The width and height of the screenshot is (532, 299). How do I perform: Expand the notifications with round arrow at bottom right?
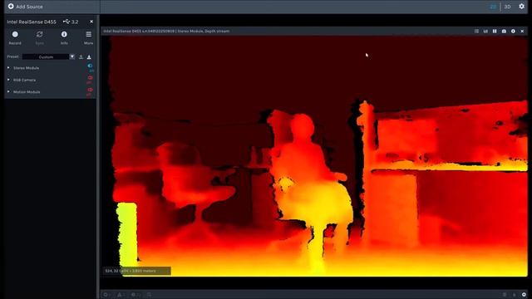tap(525, 295)
